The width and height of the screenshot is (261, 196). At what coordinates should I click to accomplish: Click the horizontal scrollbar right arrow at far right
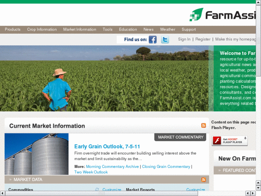pos(253,193)
